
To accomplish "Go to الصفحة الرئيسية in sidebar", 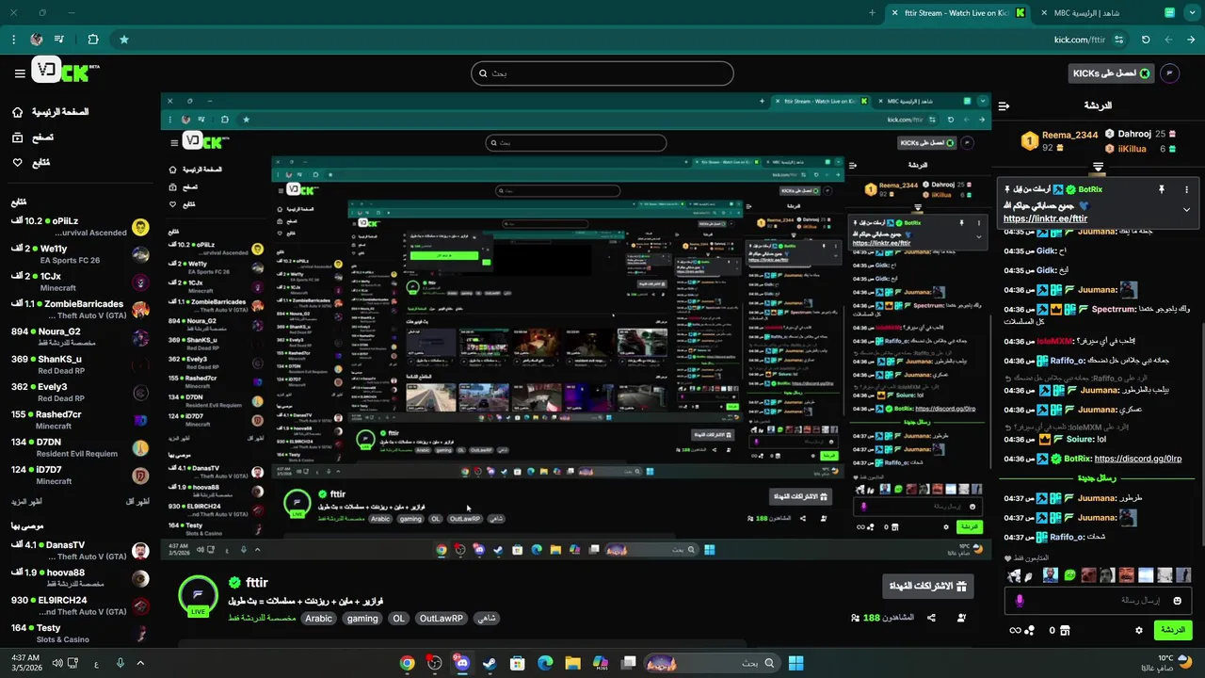I will 60,112.
